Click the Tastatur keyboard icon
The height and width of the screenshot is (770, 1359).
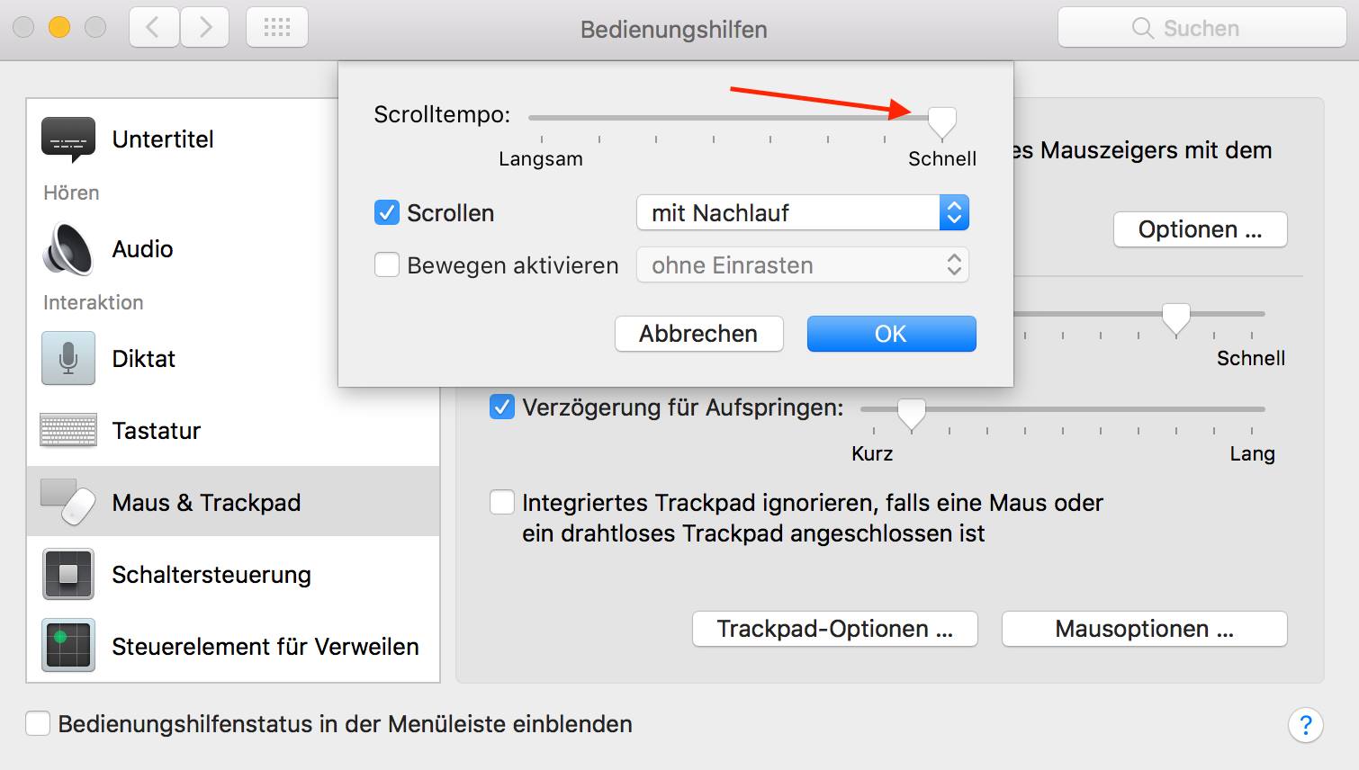[x=68, y=430]
